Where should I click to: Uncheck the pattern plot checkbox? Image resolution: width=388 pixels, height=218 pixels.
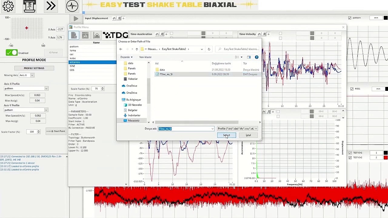tap(350, 18)
